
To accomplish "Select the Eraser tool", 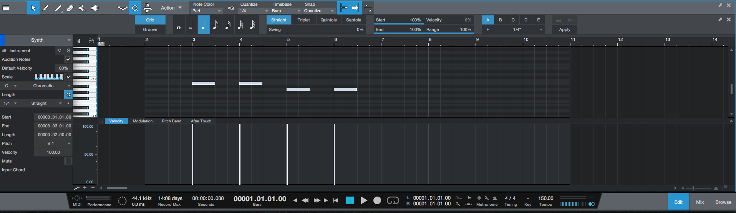I will (x=70, y=8).
